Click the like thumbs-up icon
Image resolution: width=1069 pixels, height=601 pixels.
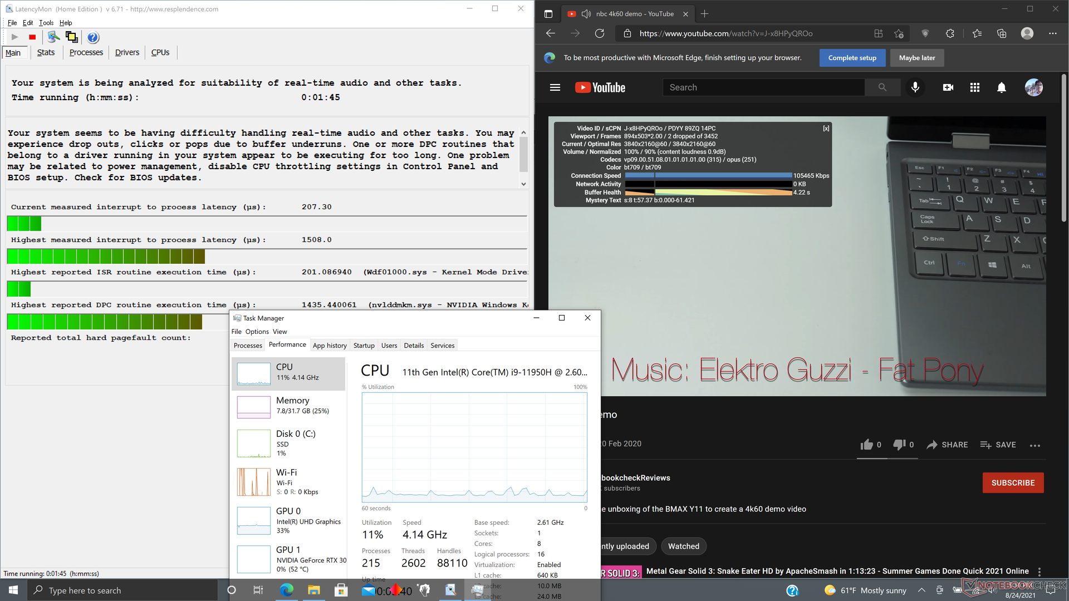coord(866,445)
